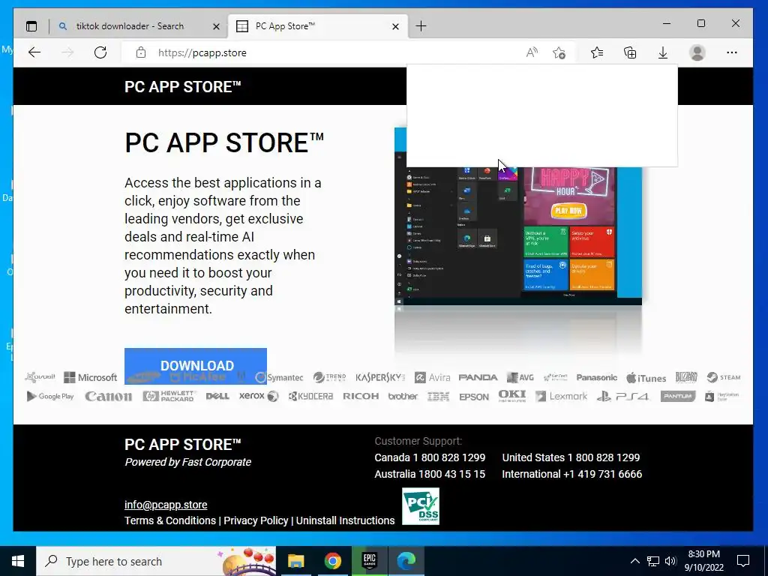Click the Powered by Fast Corporate text
Screen dimensions: 768x576
[187, 462]
